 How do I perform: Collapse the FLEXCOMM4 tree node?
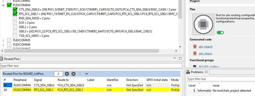pyautogui.click(x=3, y=5)
